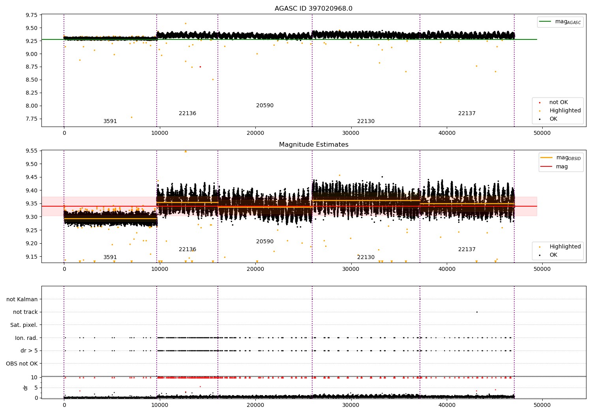This screenshot has width=592, height=414.
Task: Click the 9.40 y-axis tick label
Action: coord(32,190)
